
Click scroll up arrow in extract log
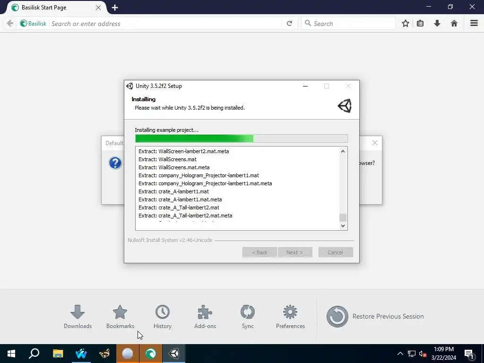tap(343, 151)
